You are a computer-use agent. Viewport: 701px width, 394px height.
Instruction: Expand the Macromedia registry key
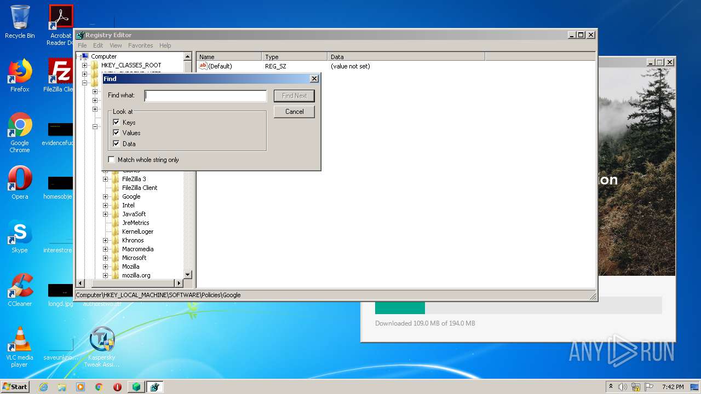coord(105,249)
